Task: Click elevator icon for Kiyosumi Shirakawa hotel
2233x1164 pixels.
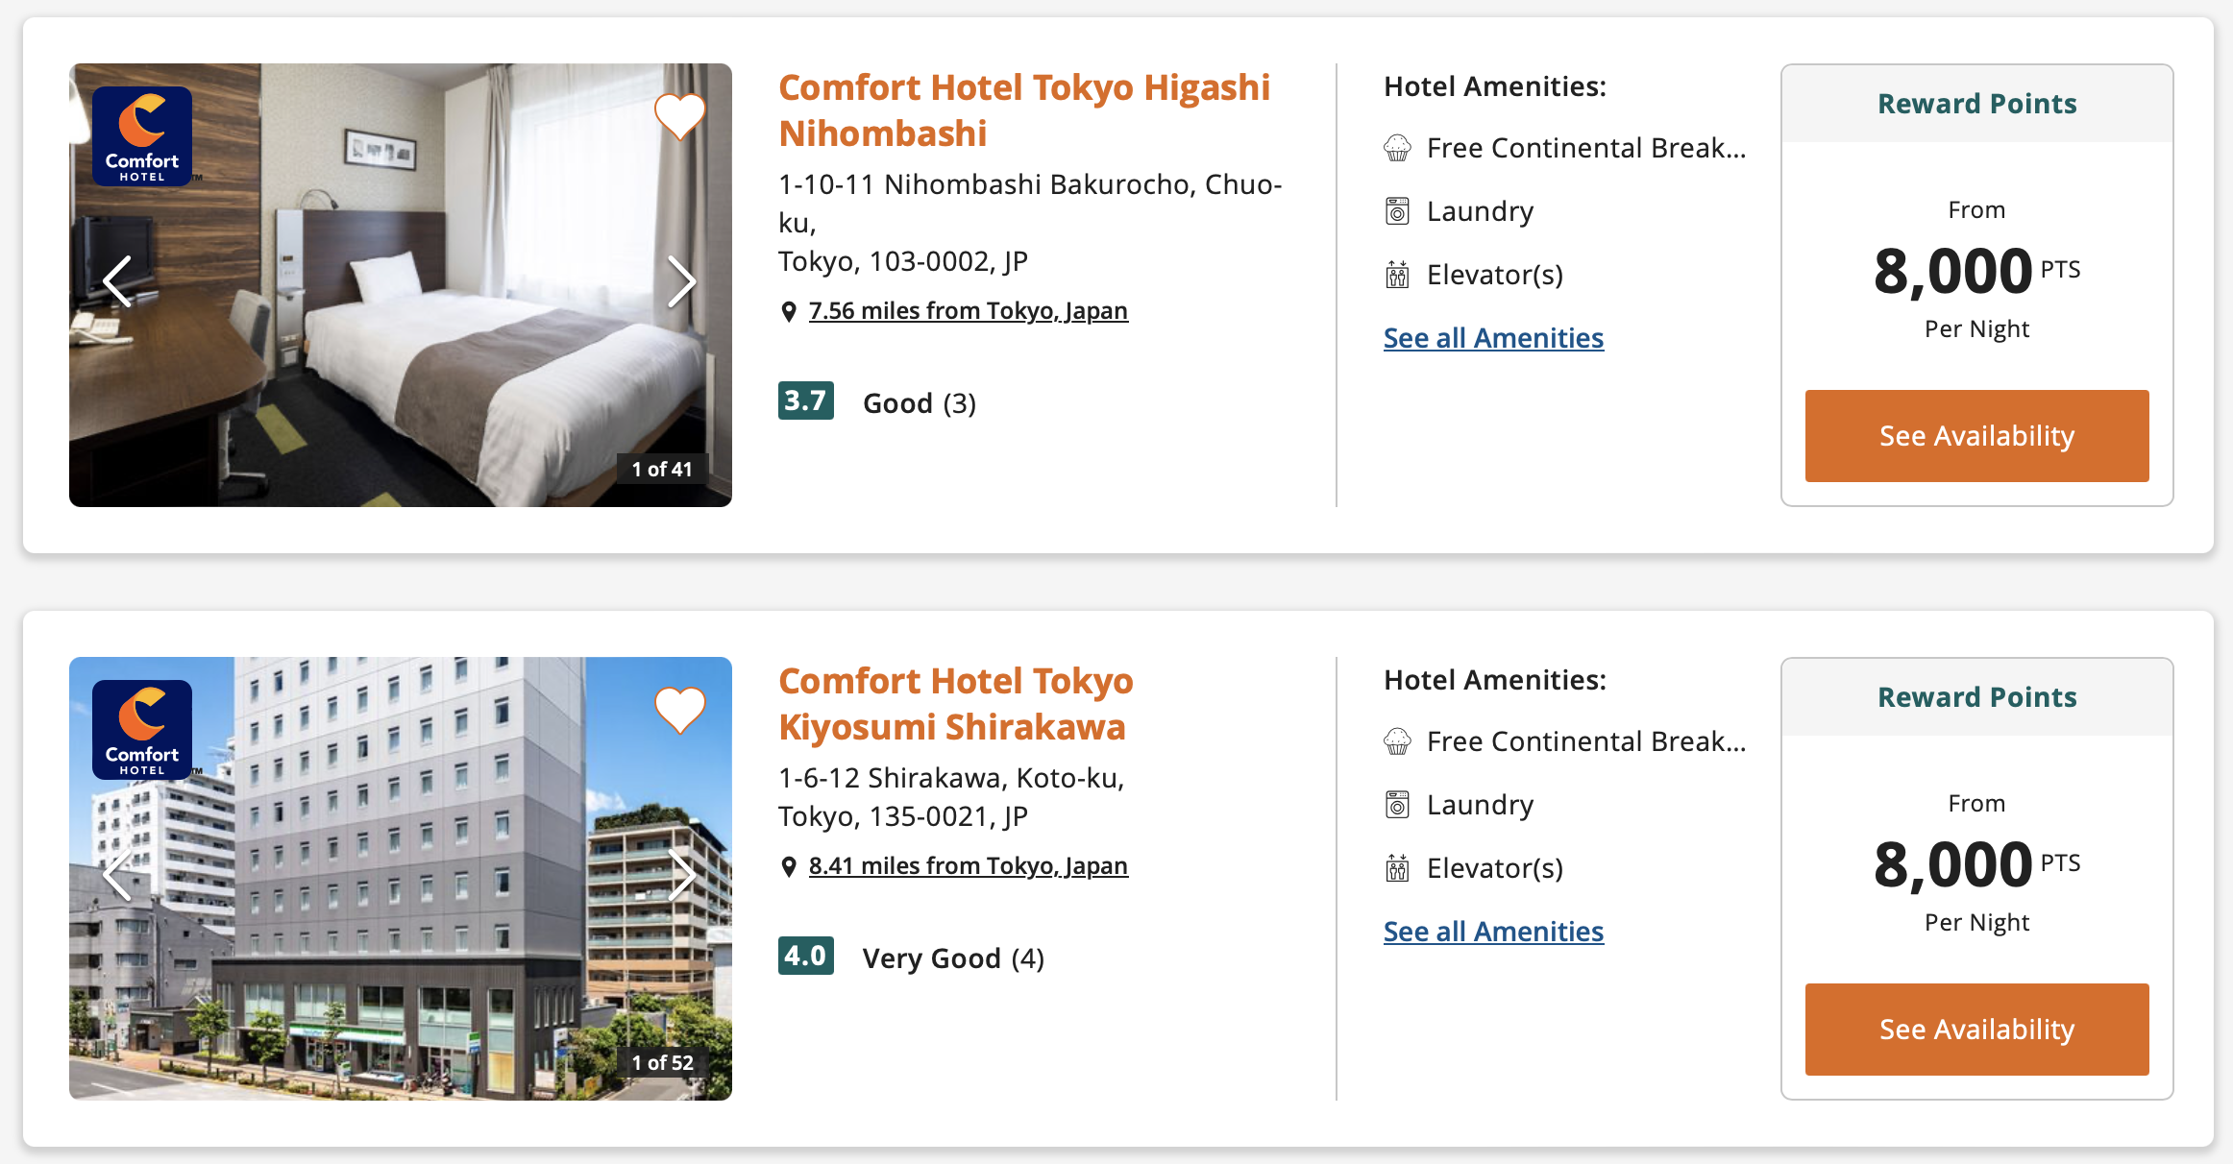Action: (1397, 868)
